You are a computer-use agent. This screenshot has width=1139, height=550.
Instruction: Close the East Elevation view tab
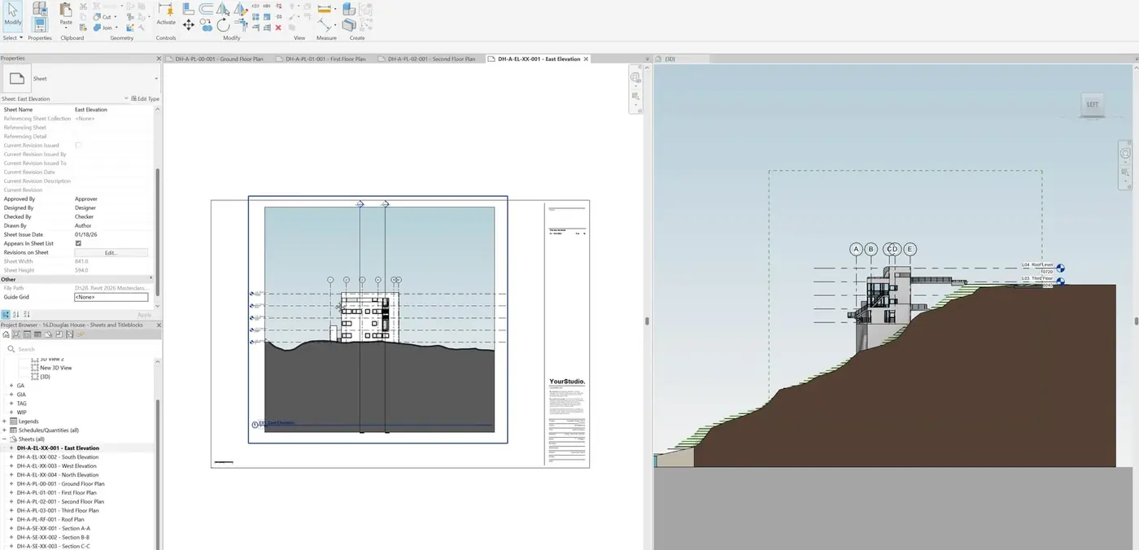[x=586, y=59]
